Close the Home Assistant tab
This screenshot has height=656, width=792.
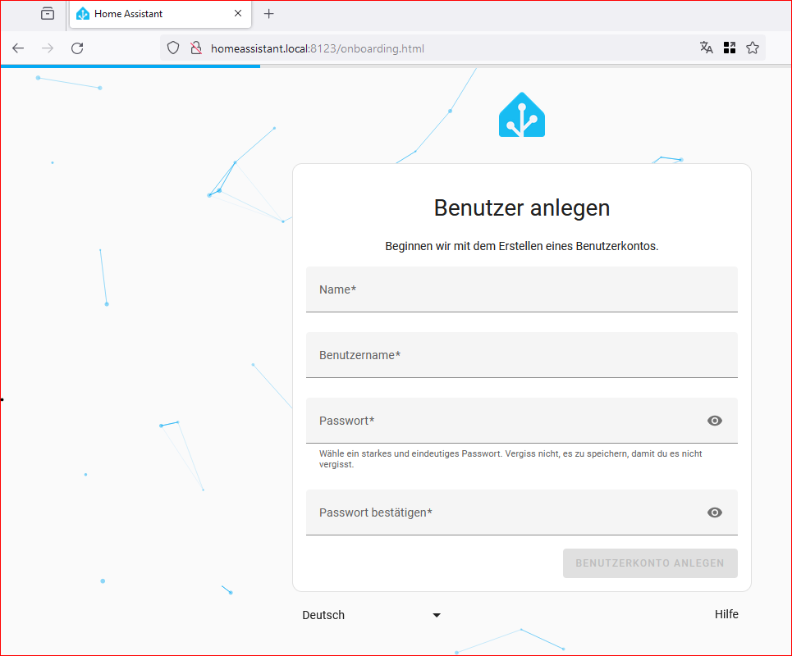238,14
